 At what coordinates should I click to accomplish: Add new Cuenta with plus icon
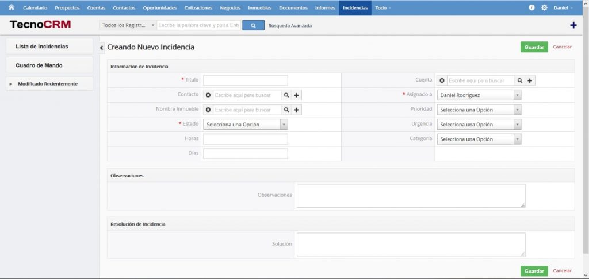tap(530, 80)
